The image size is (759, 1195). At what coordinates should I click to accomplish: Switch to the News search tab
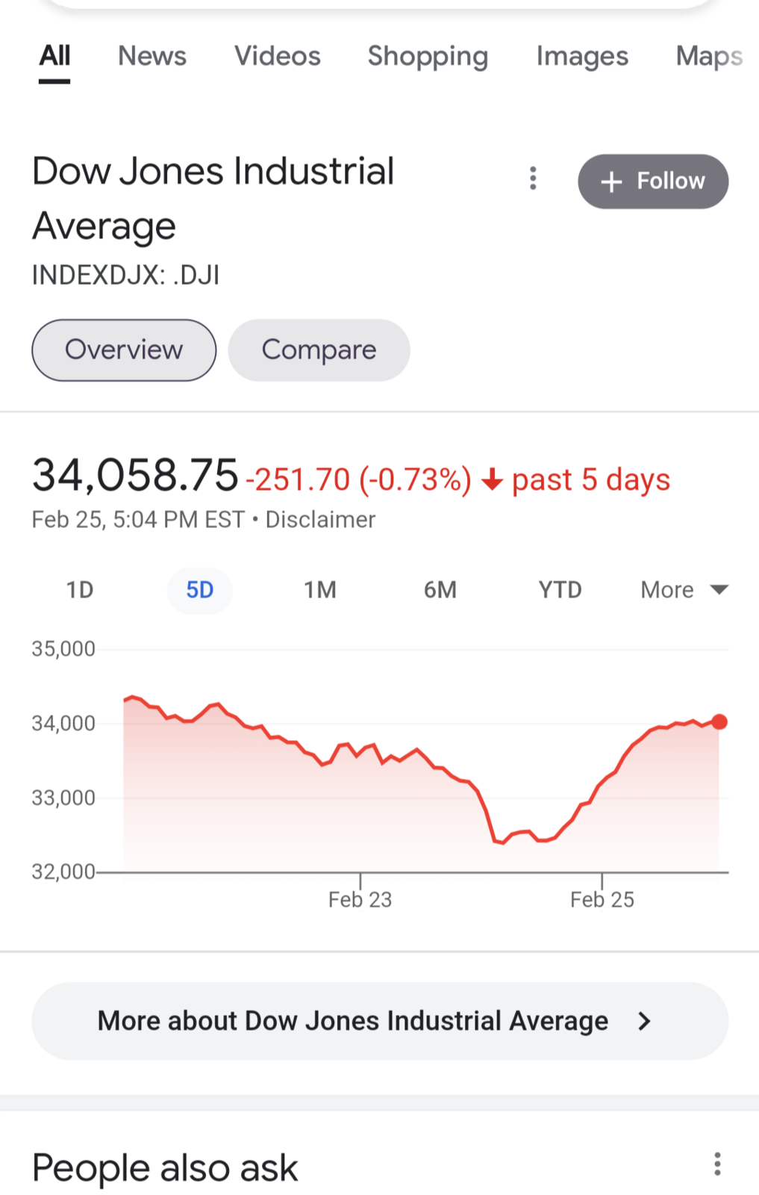pyautogui.click(x=152, y=56)
